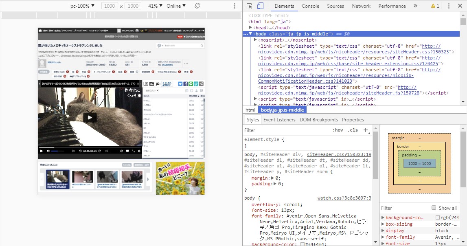Open the watch.css source link
467x246 pixels.
pyautogui.click(x=344, y=198)
